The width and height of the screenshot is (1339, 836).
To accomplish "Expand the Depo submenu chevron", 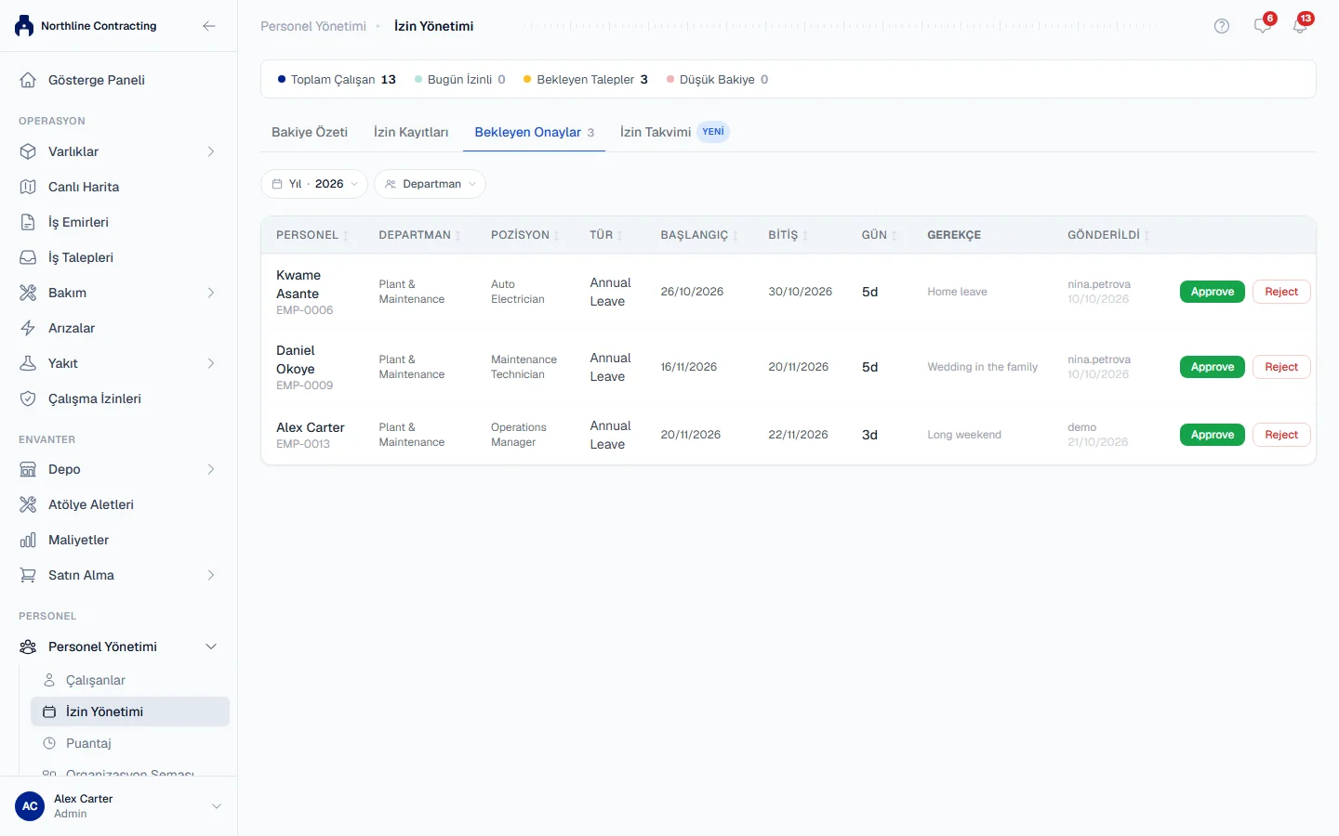I will coord(211,469).
